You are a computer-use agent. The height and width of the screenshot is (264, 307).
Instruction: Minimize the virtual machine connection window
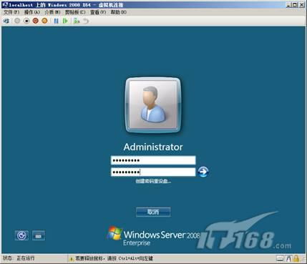click(289, 4)
